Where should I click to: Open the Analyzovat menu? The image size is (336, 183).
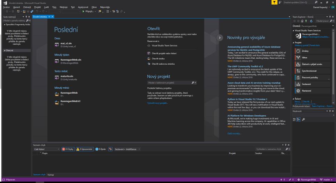click(x=83, y=7)
